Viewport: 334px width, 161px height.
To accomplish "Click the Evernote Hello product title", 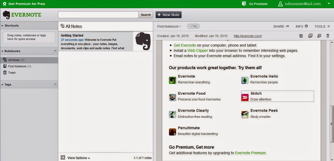I will [x=264, y=76].
